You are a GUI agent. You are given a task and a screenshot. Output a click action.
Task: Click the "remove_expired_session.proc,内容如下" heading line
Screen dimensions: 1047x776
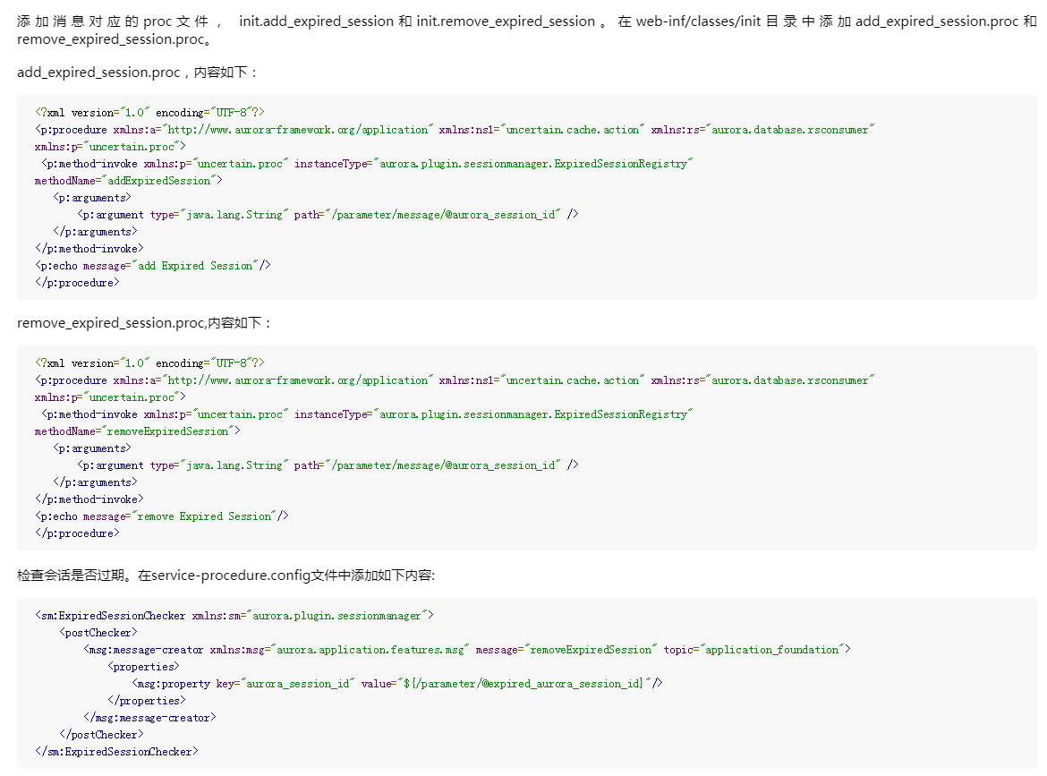point(144,323)
